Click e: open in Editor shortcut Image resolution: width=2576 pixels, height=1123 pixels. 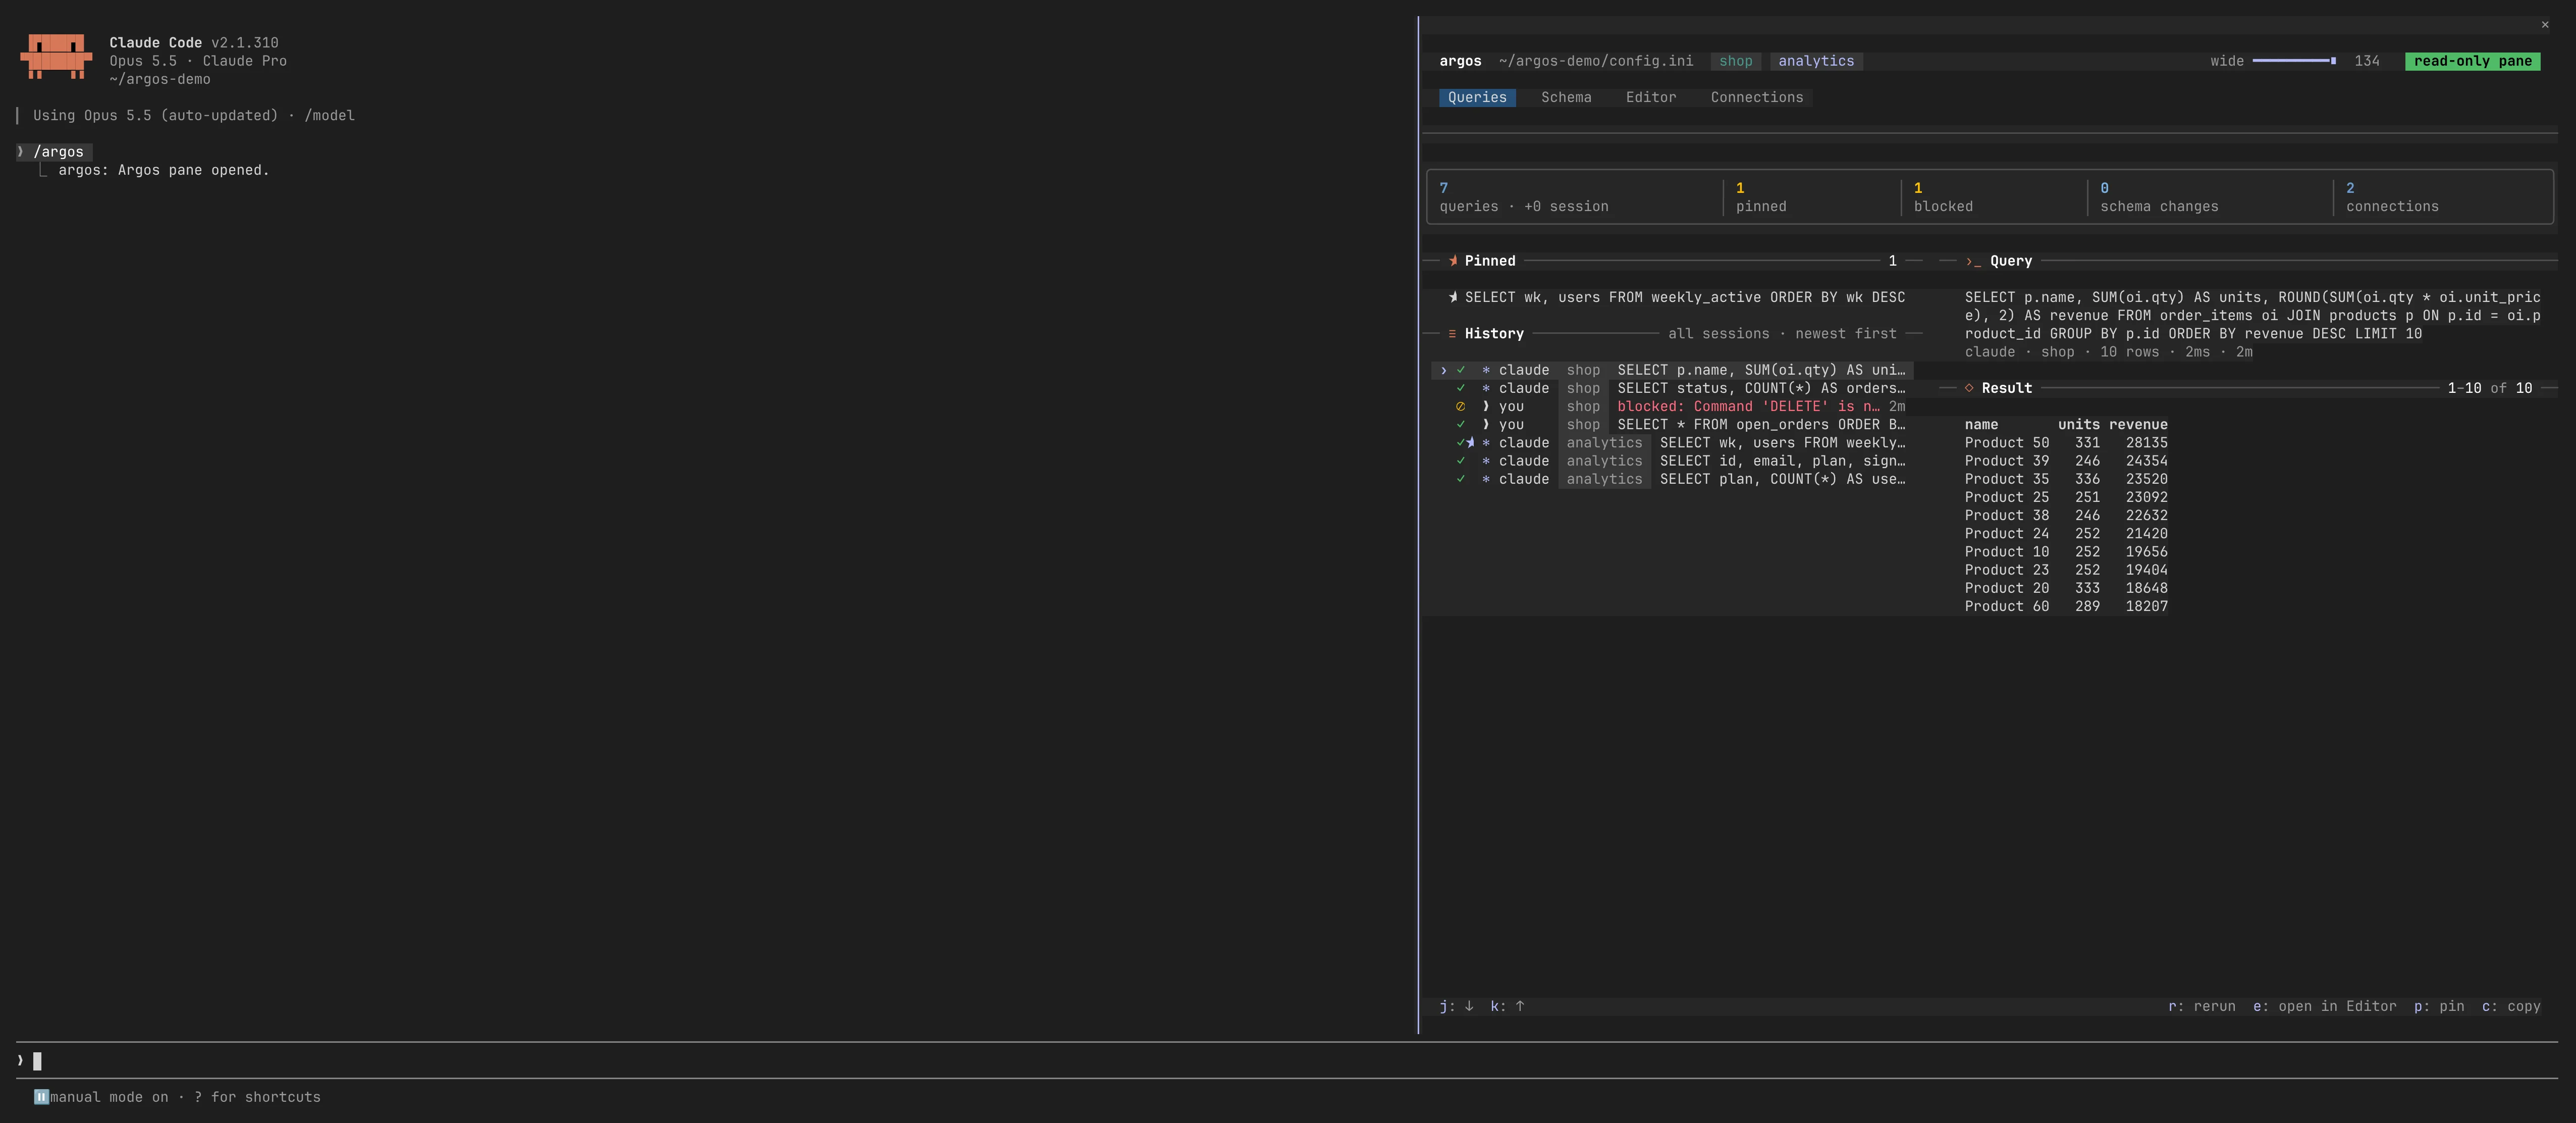(2324, 1007)
